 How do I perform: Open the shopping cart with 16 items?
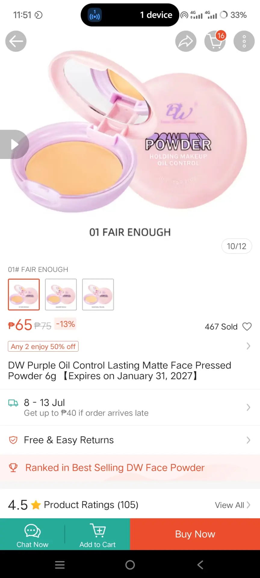[215, 41]
